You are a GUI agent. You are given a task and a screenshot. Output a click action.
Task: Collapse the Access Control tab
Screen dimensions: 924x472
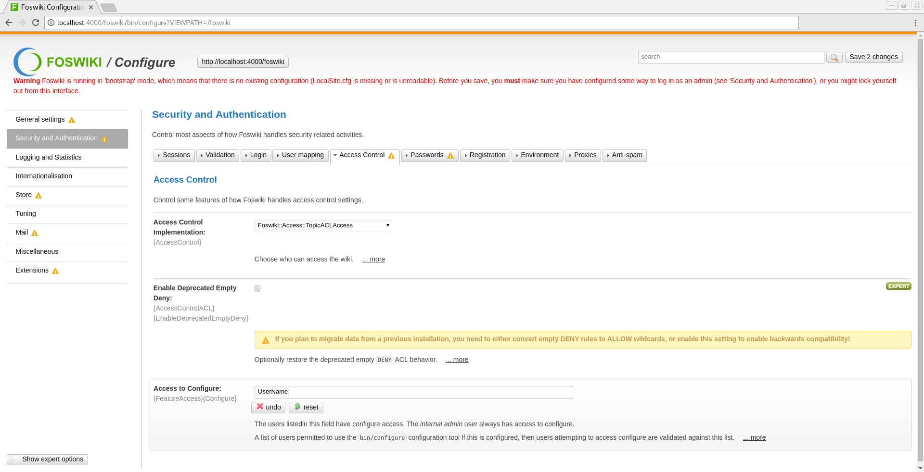365,156
